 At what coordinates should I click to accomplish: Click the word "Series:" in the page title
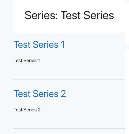pos(41,15)
